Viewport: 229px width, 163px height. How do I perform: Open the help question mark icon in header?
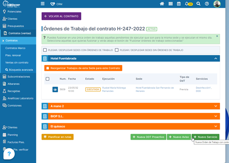206,4
